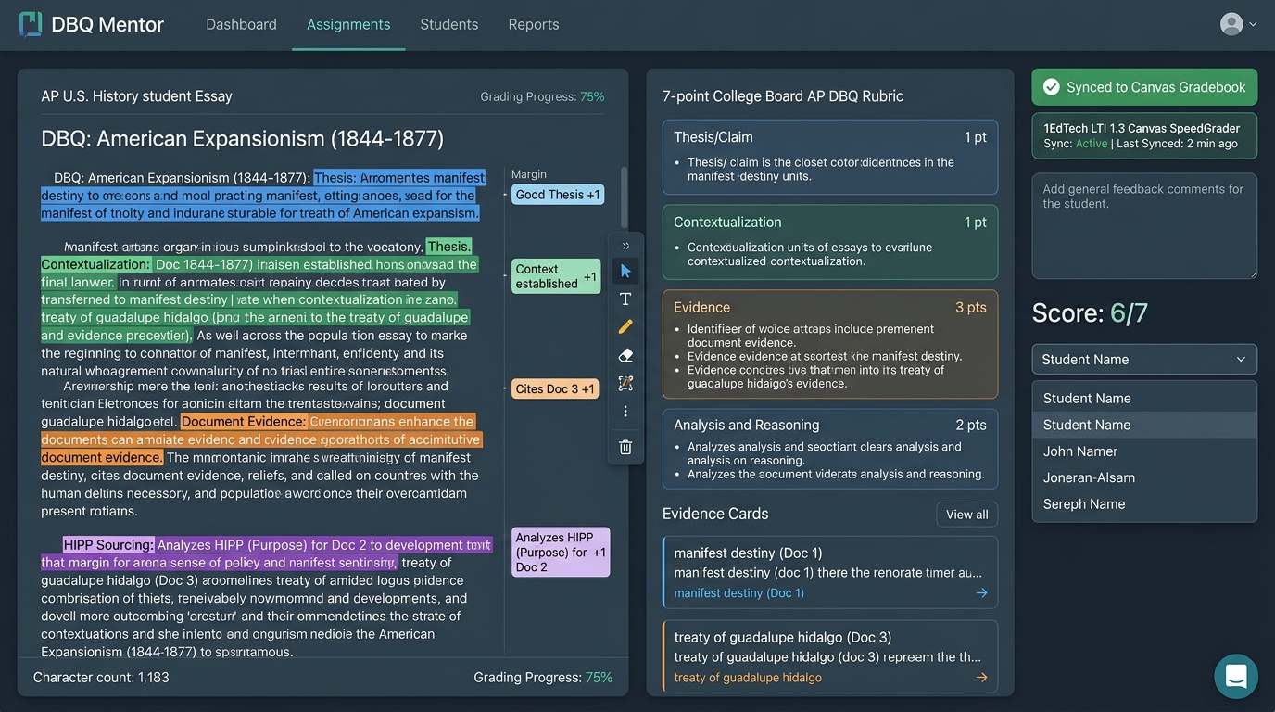Open the chat support bubble icon
Image resolution: width=1275 pixels, height=712 pixels.
coord(1236,676)
